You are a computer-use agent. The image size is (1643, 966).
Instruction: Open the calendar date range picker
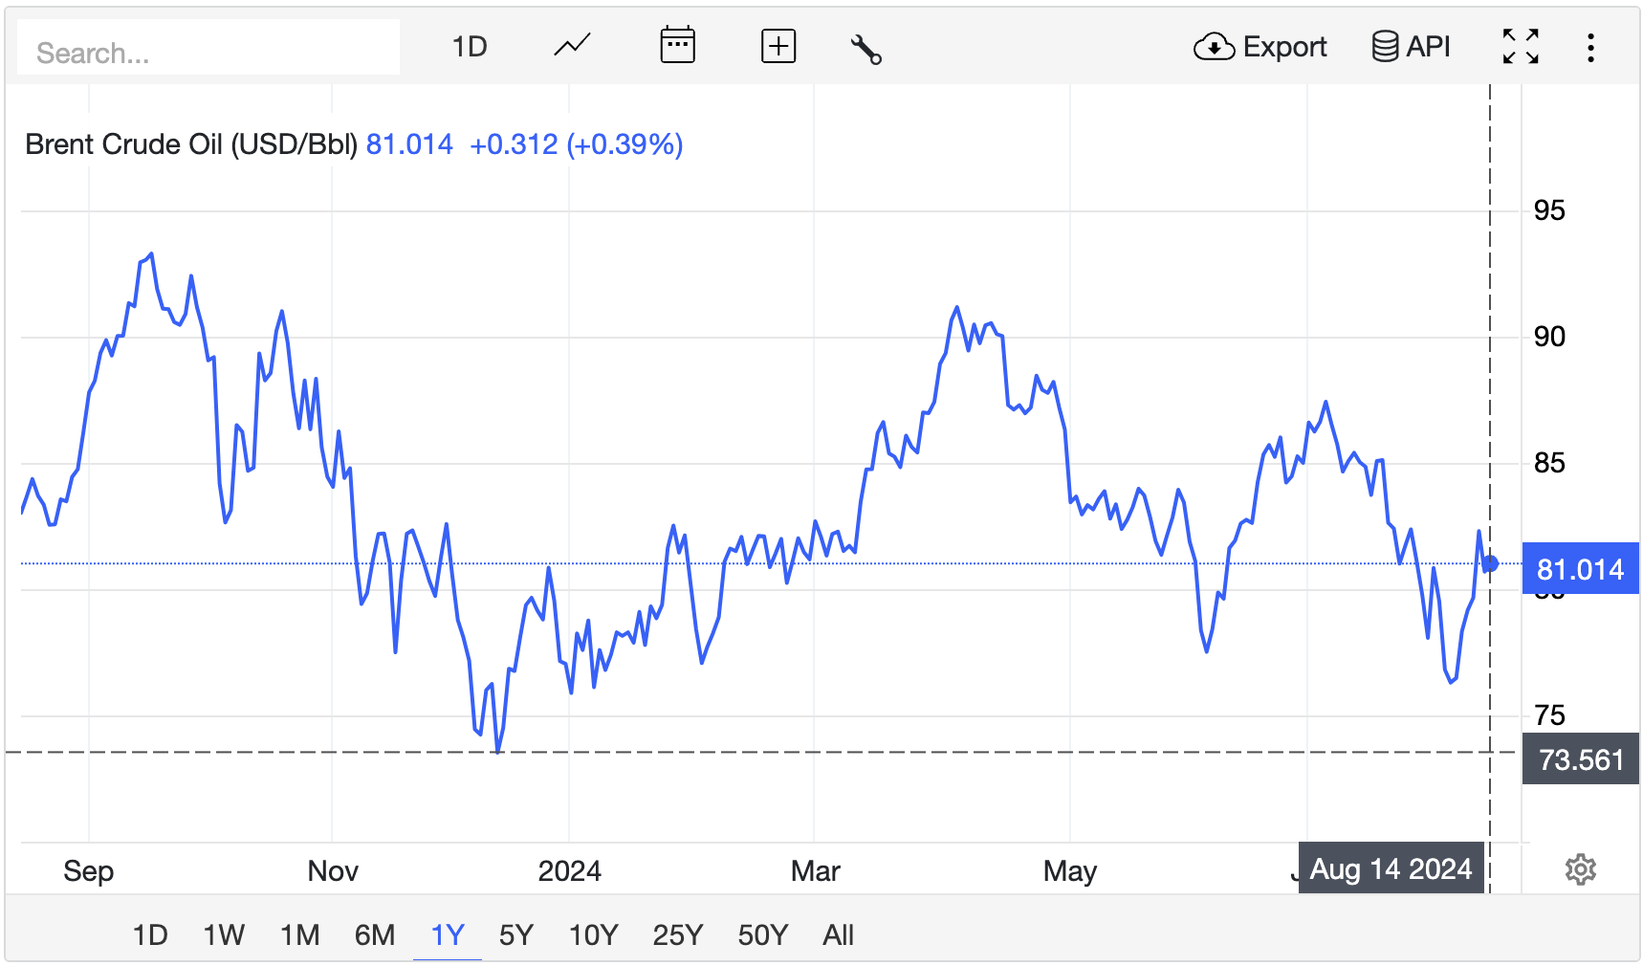[x=677, y=45]
